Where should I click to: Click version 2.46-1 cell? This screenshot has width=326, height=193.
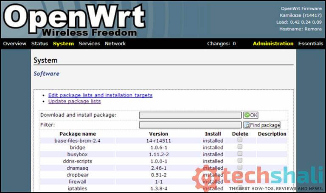[x=159, y=168]
